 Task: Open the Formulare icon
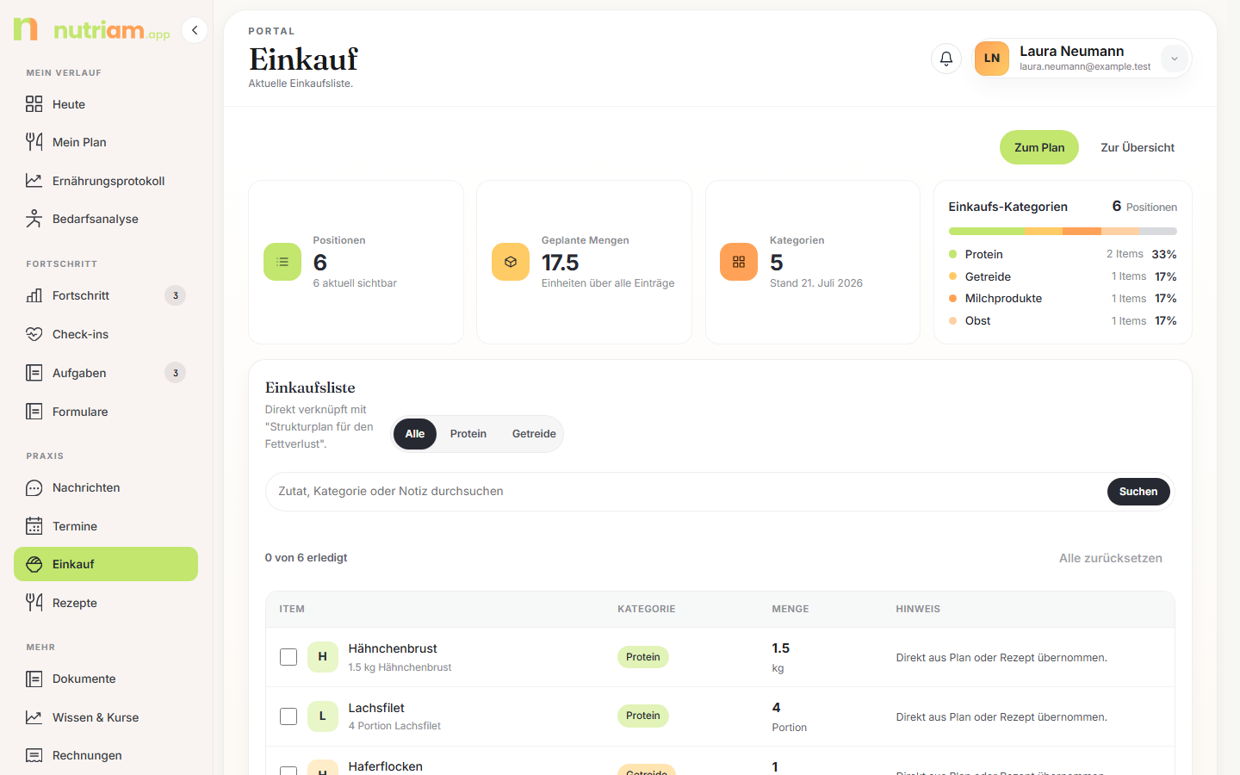click(34, 412)
